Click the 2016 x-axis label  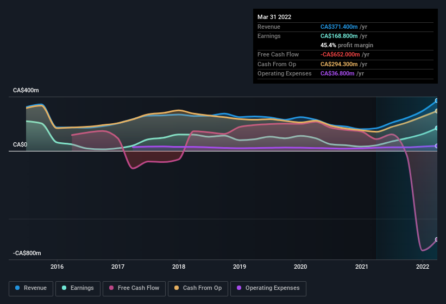click(57, 267)
